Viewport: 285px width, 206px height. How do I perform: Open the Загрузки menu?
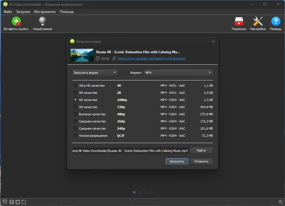pyautogui.click(x=23, y=12)
